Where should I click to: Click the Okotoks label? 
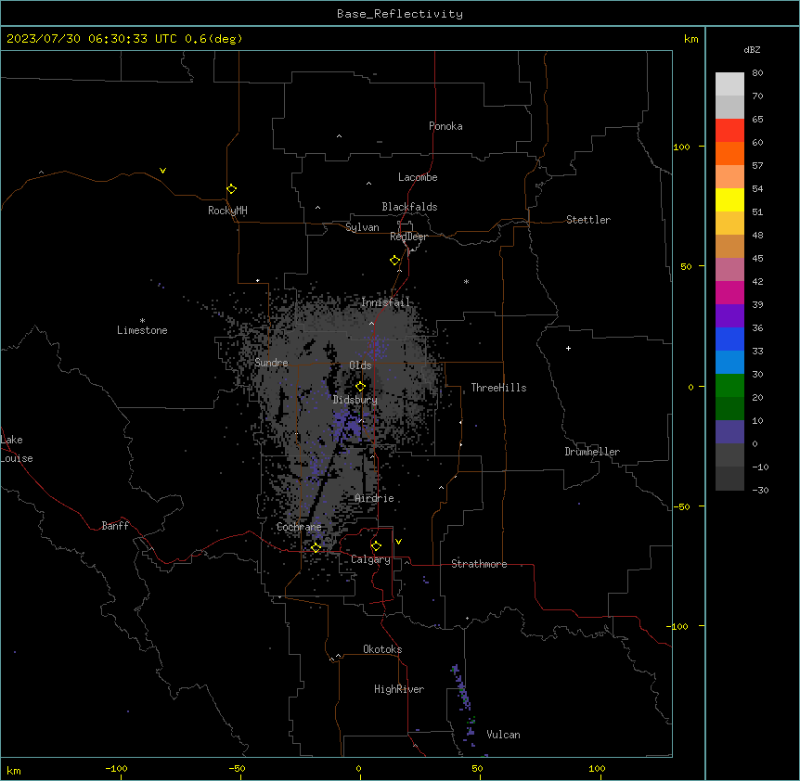[382, 649]
